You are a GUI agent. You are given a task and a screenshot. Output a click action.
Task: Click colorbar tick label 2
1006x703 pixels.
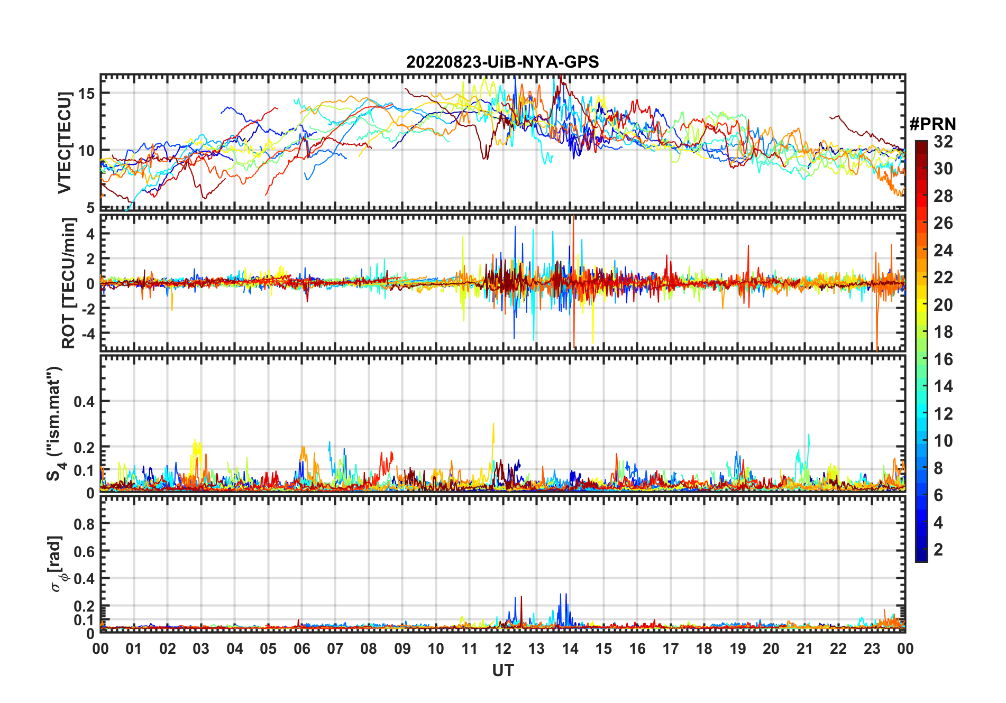[938, 550]
